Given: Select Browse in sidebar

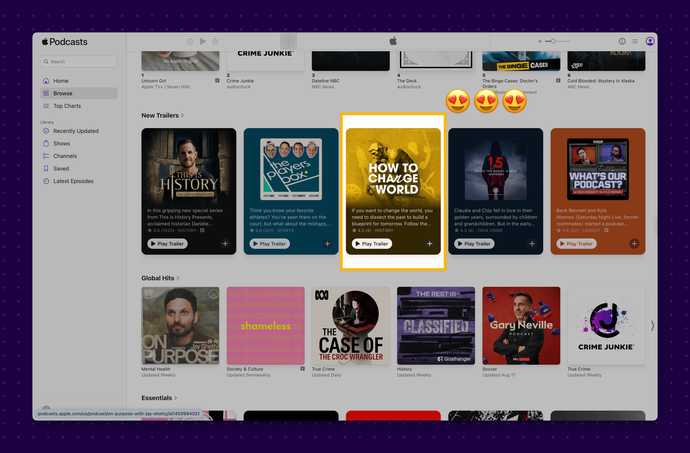Looking at the screenshot, I should pyautogui.click(x=78, y=93).
